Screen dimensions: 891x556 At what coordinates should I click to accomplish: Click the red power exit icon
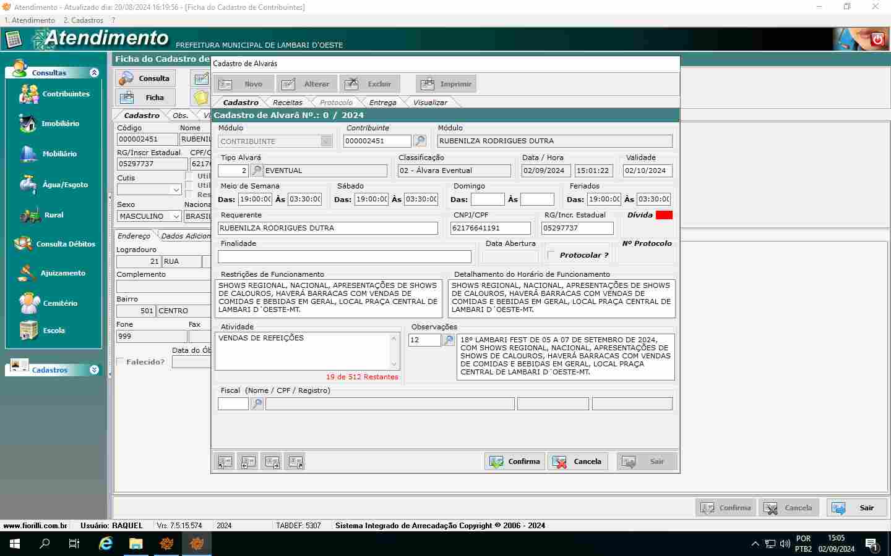click(x=877, y=40)
